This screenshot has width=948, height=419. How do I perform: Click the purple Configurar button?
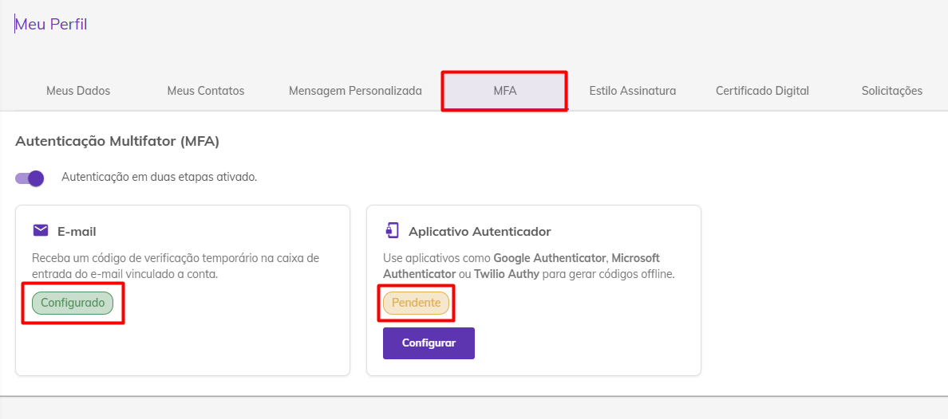(429, 343)
